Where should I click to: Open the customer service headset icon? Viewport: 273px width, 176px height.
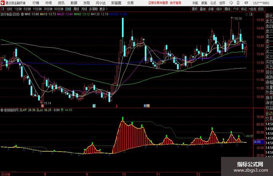click(231, 3)
